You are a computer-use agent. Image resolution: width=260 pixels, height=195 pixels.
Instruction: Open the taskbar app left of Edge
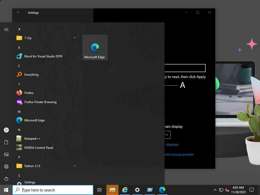pos(150,190)
